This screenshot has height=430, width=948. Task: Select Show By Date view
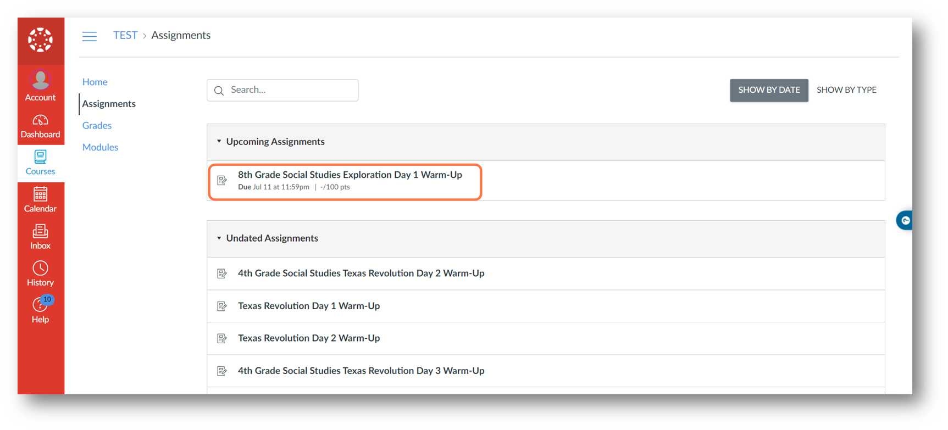click(x=769, y=90)
